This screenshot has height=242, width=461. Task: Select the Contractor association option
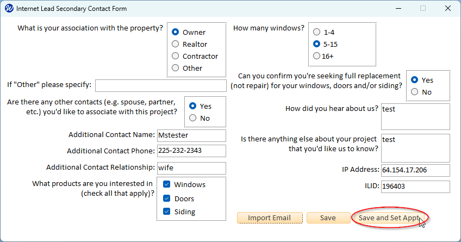[x=176, y=56]
